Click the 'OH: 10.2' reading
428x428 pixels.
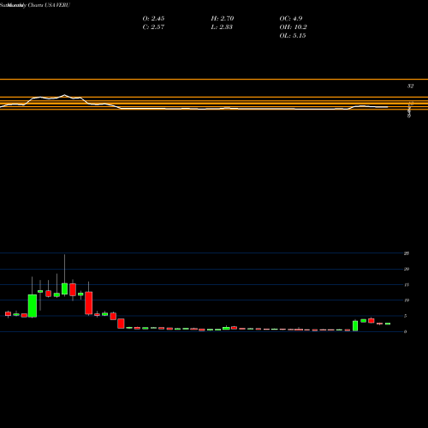pyautogui.click(x=293, y=27)
